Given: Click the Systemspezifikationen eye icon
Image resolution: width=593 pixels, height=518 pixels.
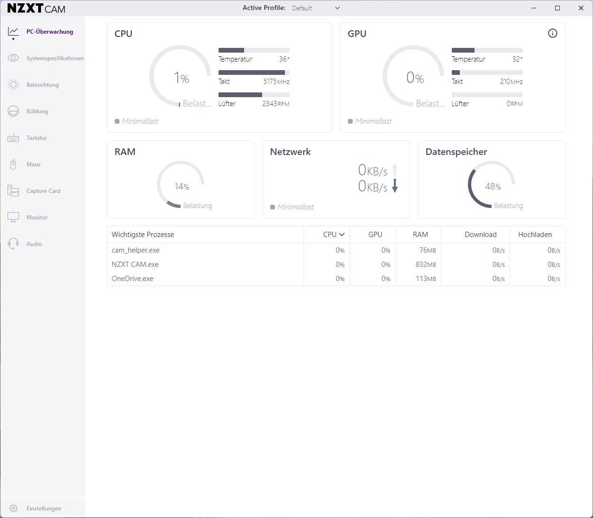Looking at the screenshot, I should click(x=13, y=58).
